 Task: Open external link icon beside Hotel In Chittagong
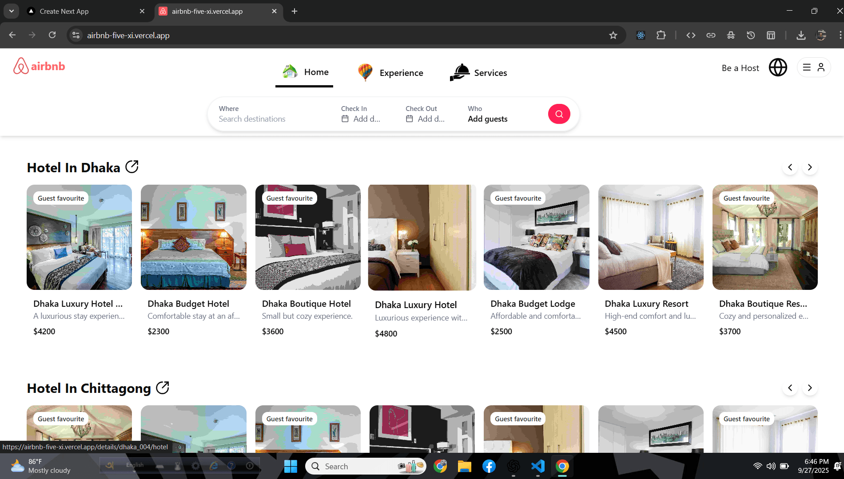pos(163,388)
